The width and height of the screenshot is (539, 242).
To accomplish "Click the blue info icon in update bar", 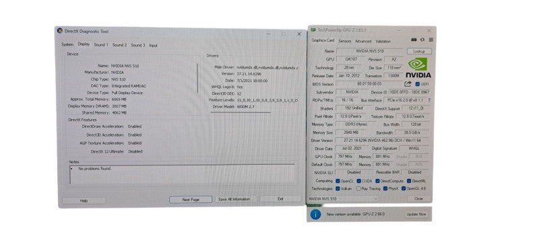I will tap(315, 214).
